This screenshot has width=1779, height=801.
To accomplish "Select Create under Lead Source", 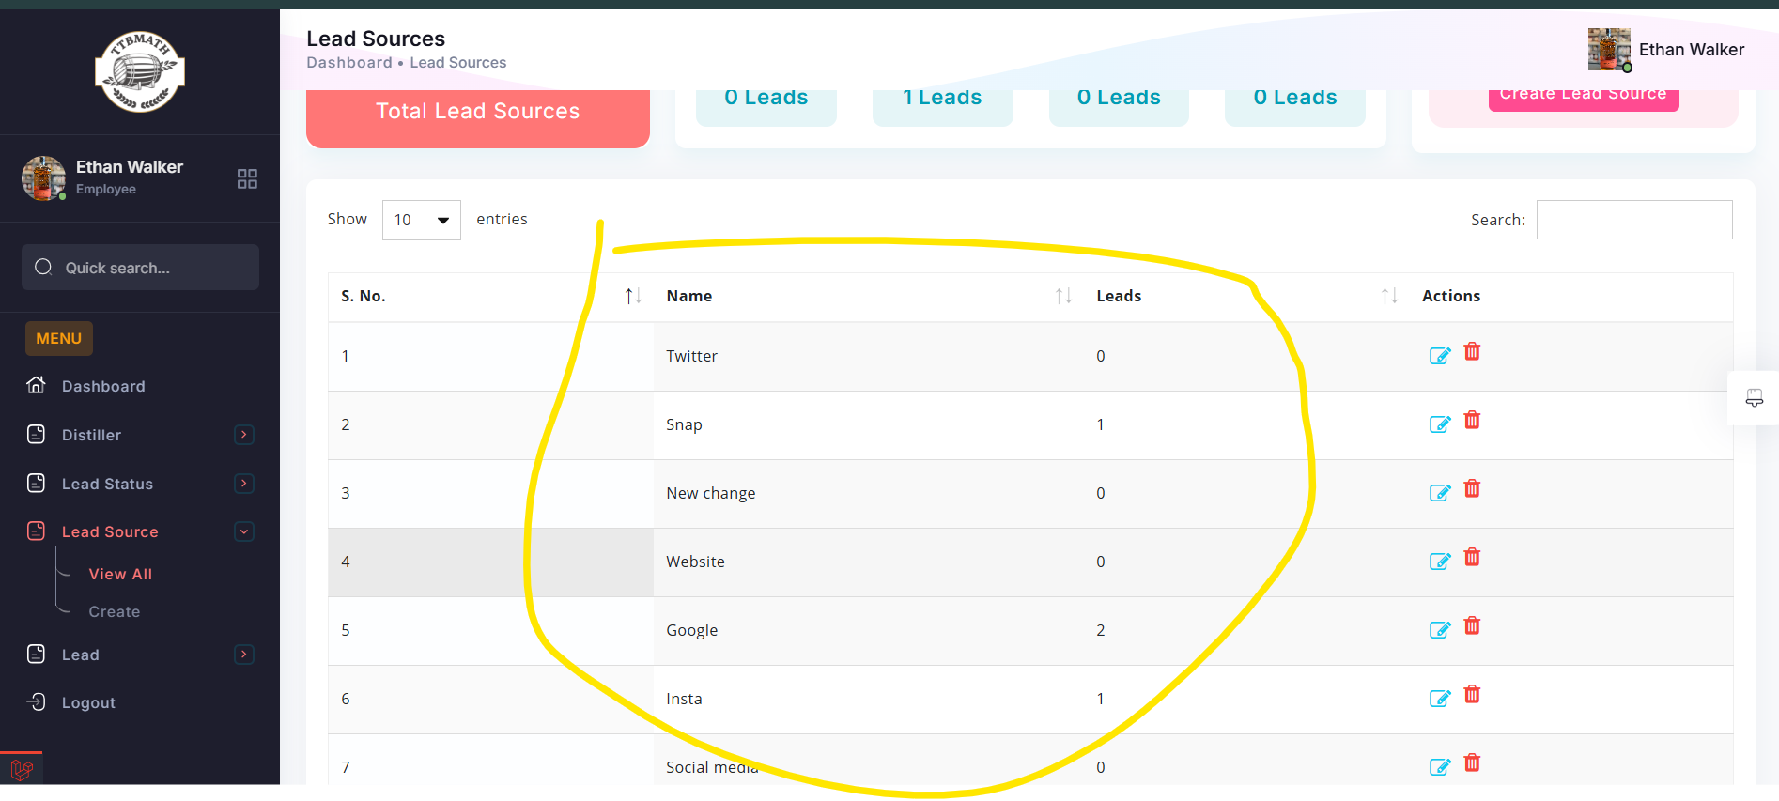I will (x=115, y=611).
